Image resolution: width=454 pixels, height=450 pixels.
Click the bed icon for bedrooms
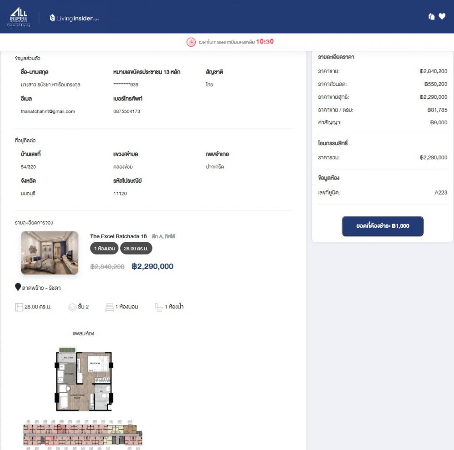[x=109, y=307]
